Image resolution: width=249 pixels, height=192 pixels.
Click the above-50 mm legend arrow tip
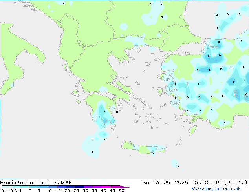pos(124,187)
